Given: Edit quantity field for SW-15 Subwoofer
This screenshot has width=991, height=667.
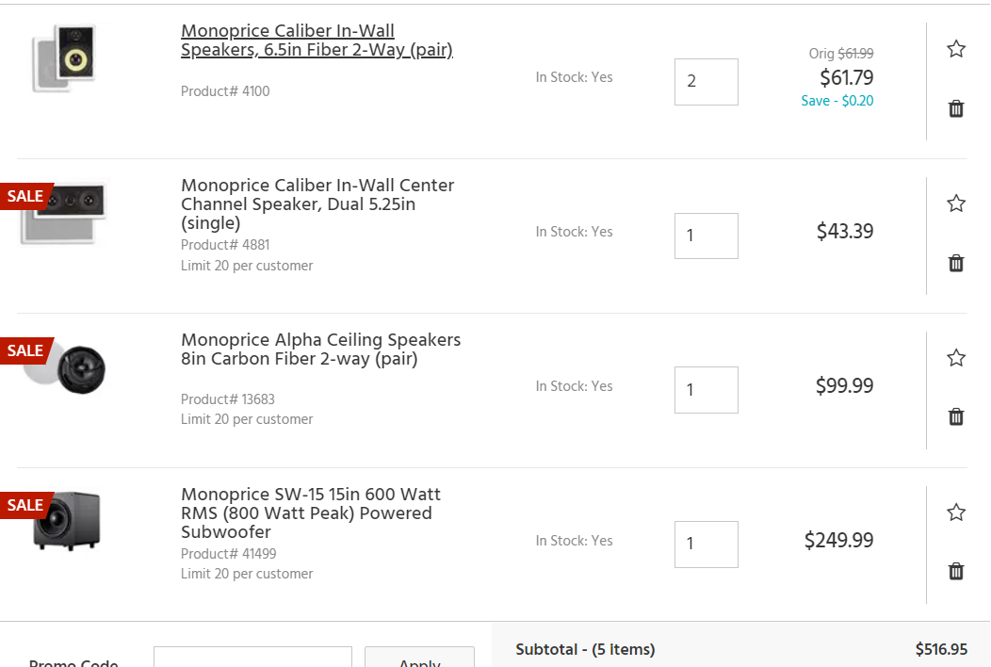Looking at the screenshot, I should pos(706,545).
